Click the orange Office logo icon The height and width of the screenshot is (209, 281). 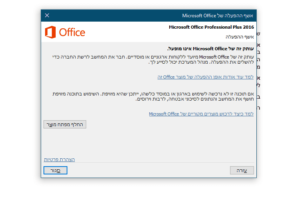pyautogui.click(x=50, y=32)
